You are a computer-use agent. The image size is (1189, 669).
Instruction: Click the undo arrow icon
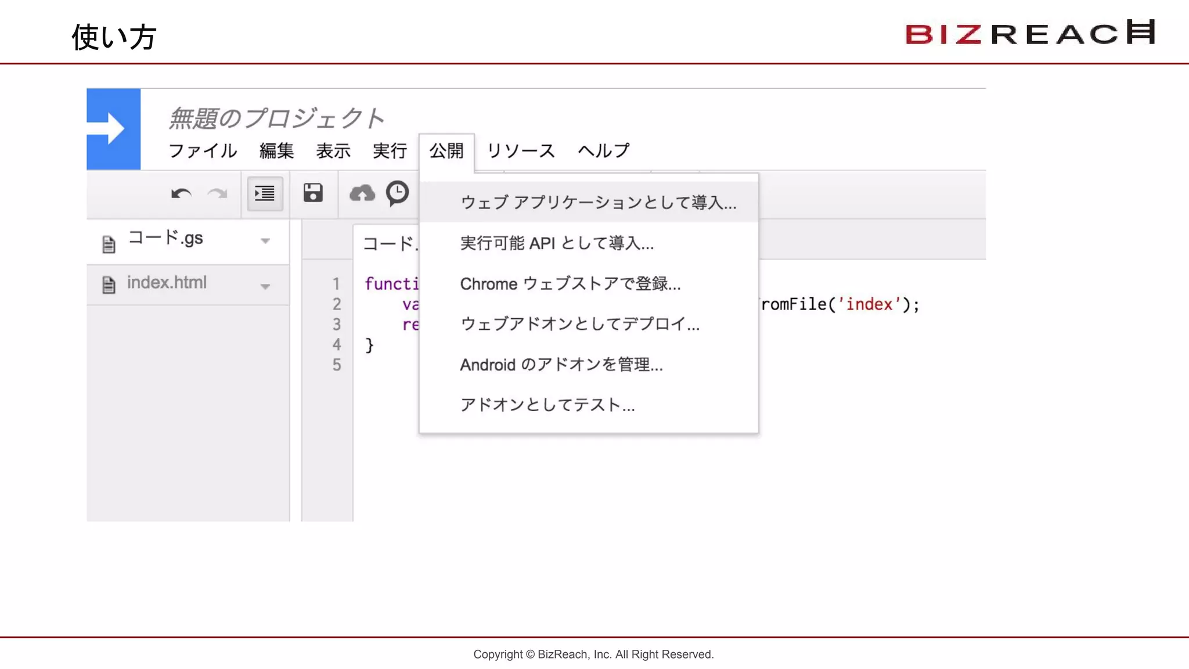pyautogui.click(x=181, y=193)
